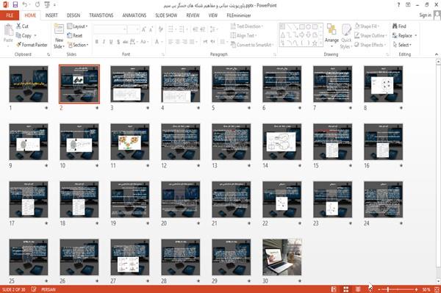The width and height of the screenshot is (441, 293).
Task: Open the TRANSITIONS ribbon tab
Action: (101, 15)
